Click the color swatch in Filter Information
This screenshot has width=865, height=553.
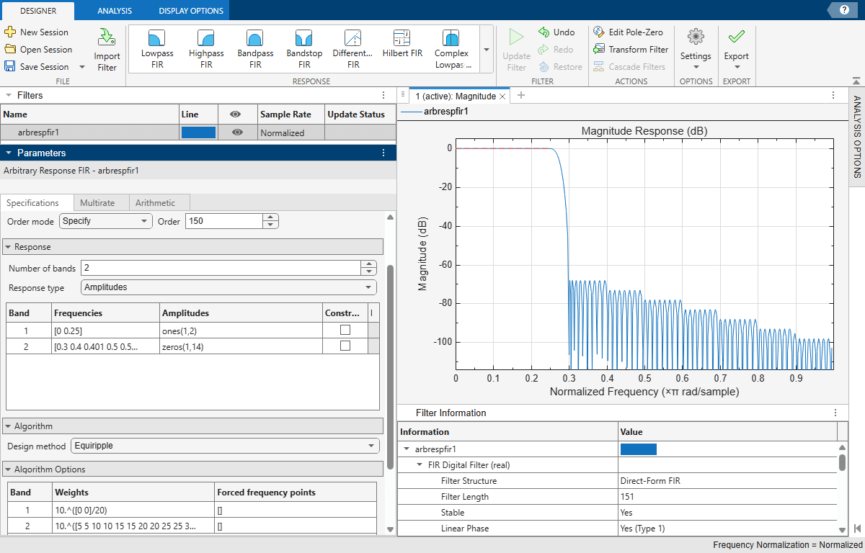[x=639, y=449]
